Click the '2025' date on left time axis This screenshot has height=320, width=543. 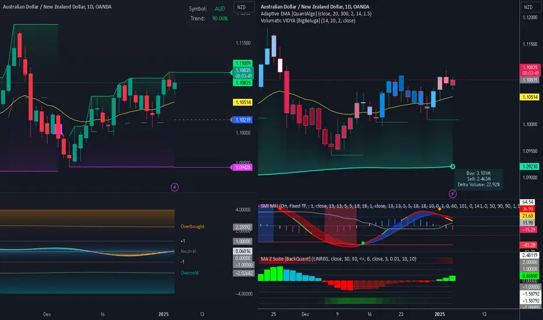(164, 314)
